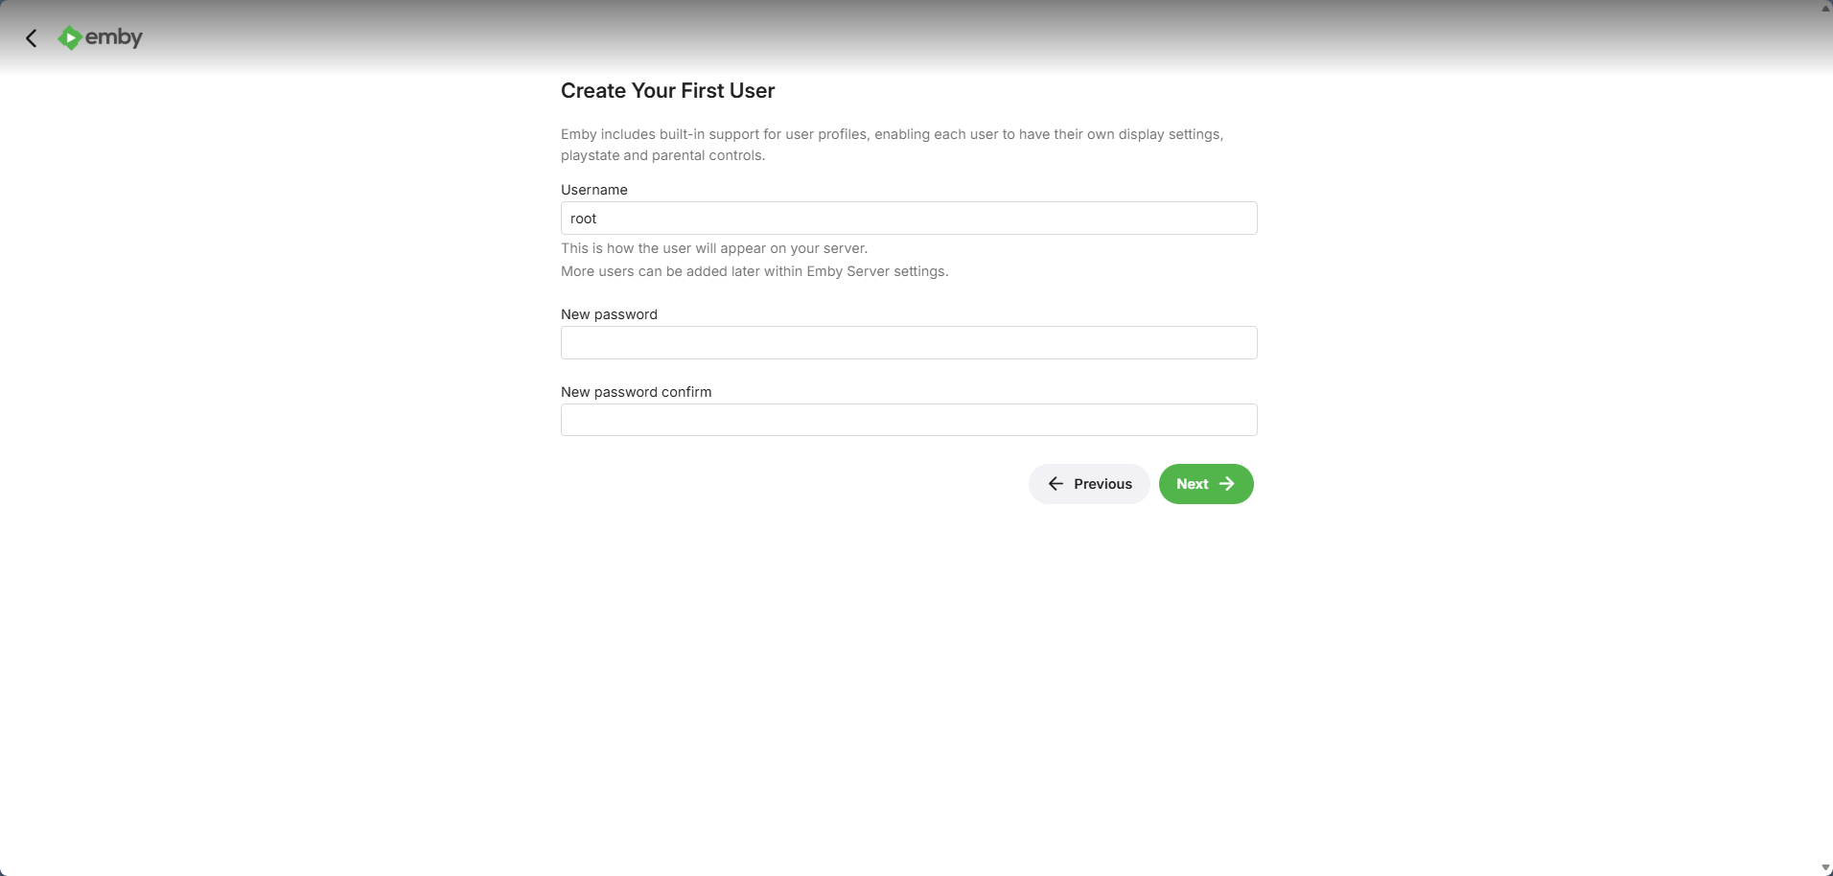Click the Username label
Viewport: 1833px width, 876px height.
(594, 190)
